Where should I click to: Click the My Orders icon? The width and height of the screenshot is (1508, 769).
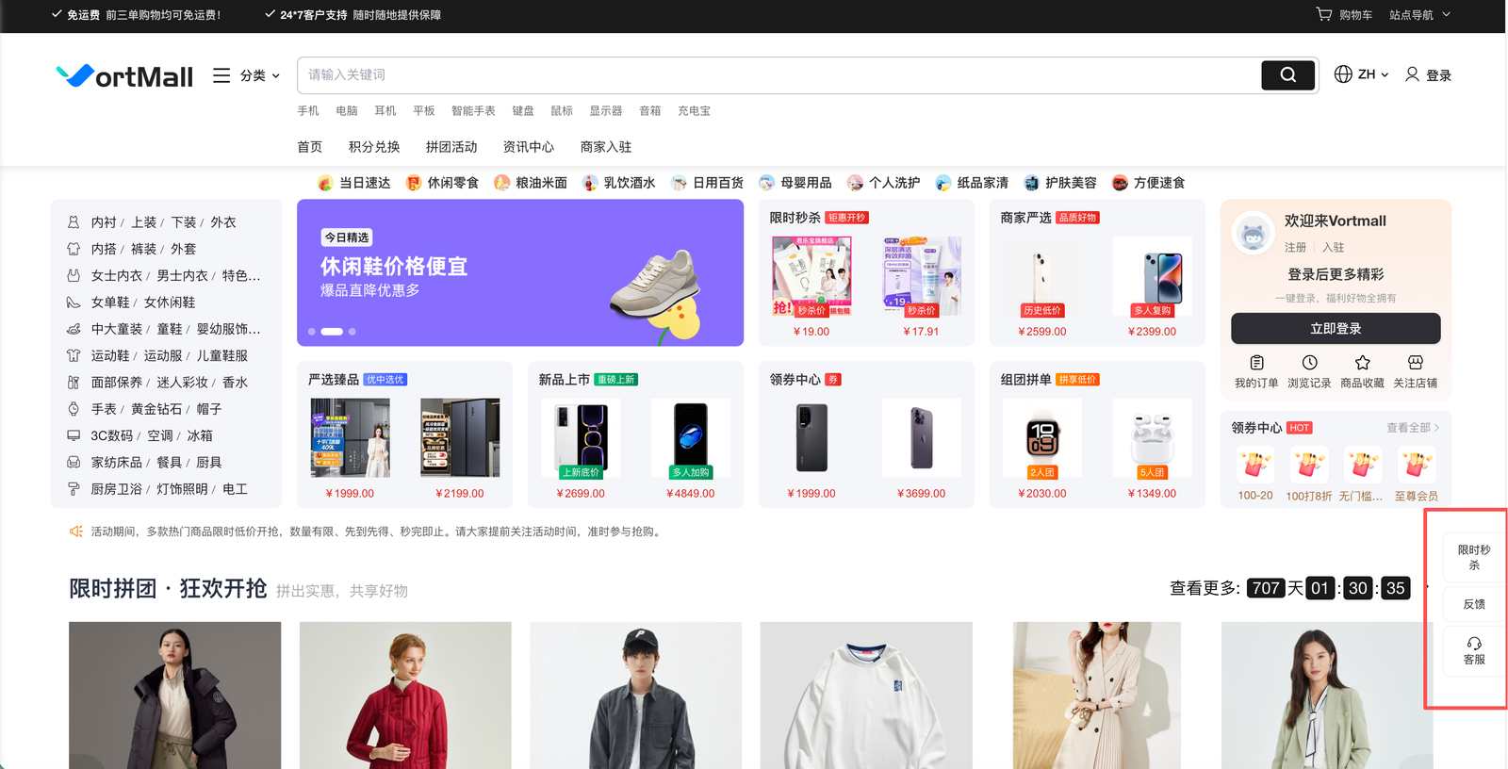1256,363
